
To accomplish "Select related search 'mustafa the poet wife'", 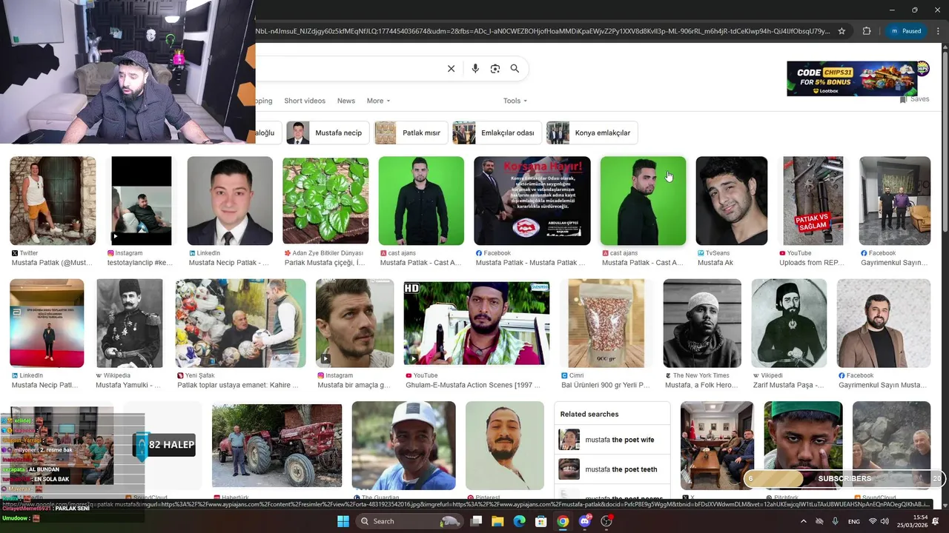I will [x=612, y=440].
